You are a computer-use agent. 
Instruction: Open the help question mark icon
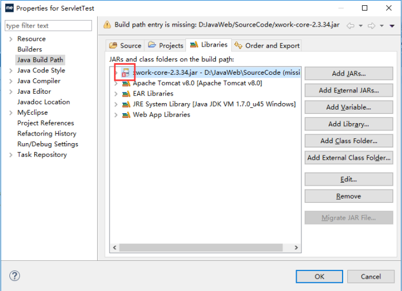point(15,276)
